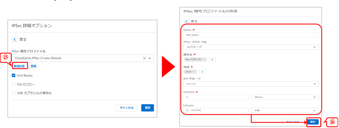Expand the IPSec プロトコル dropdown

click(315, 47)
